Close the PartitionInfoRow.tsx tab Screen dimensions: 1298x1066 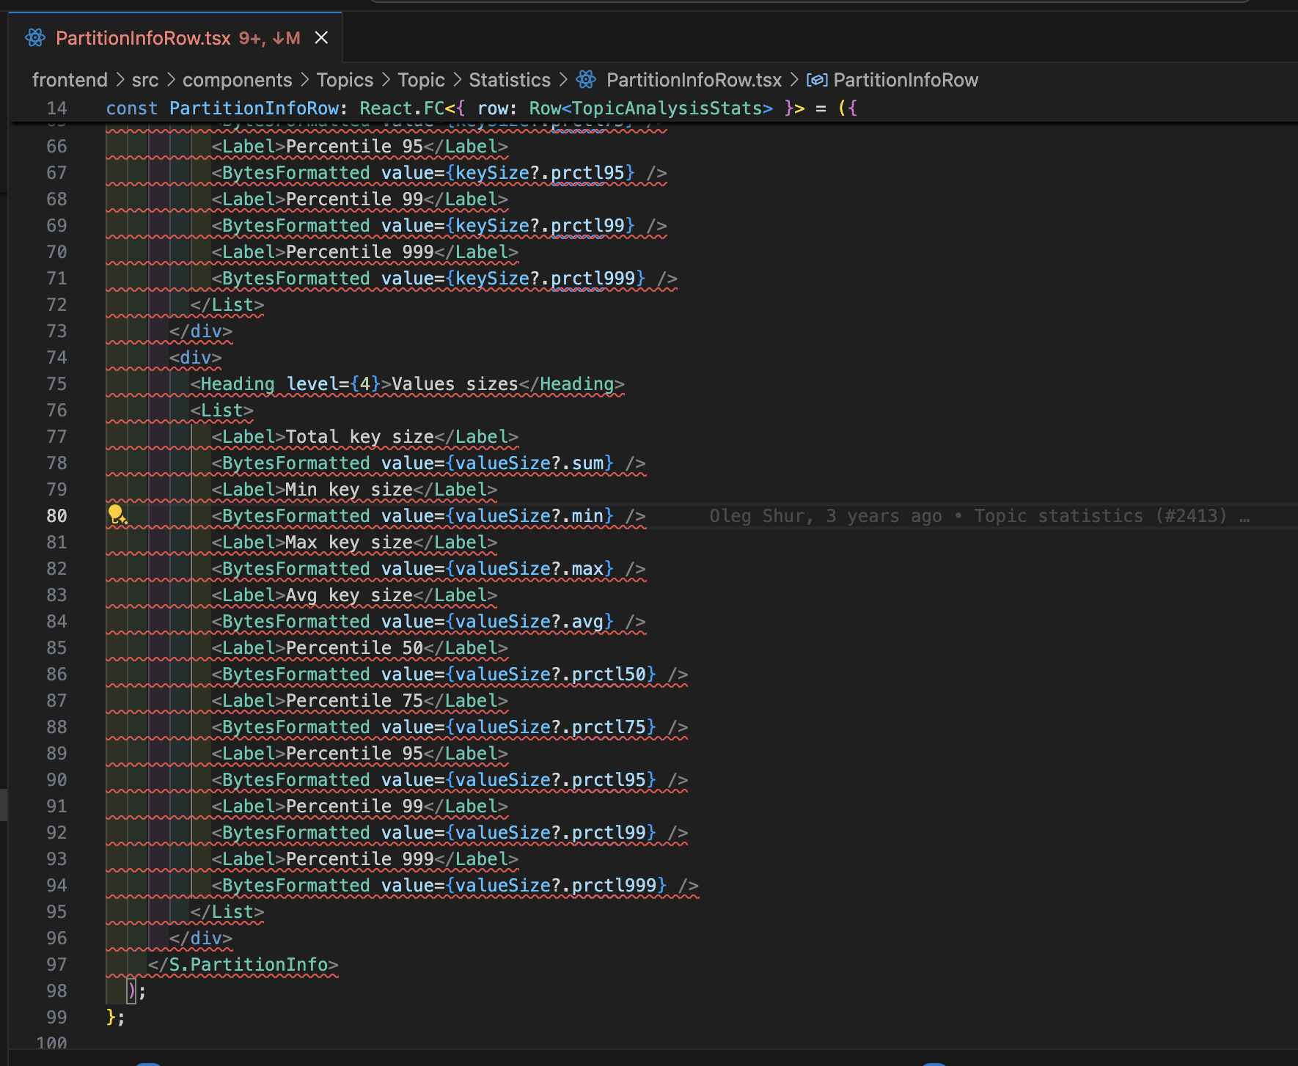tap(321, 37)
